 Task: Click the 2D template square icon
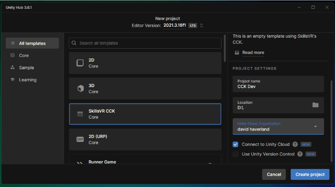(x=80, y=63)
